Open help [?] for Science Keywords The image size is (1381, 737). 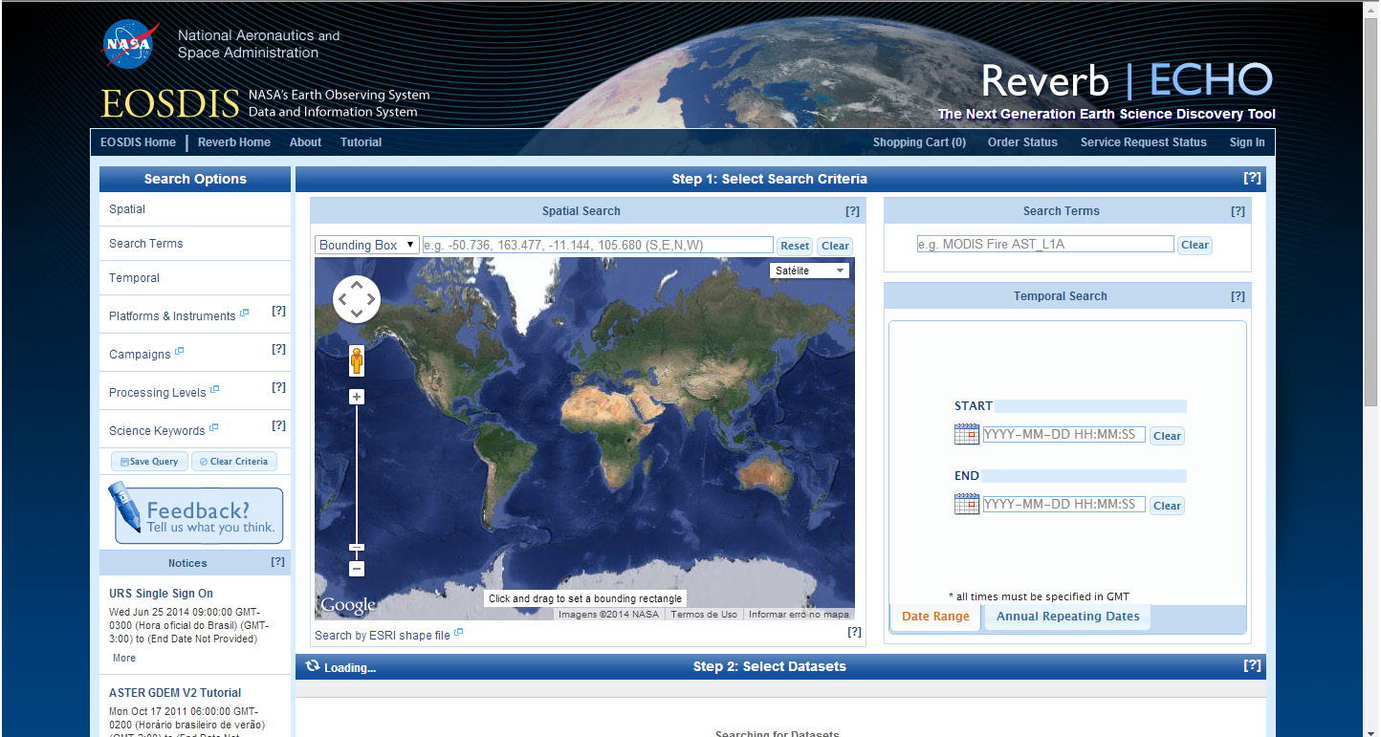[278, 425]
